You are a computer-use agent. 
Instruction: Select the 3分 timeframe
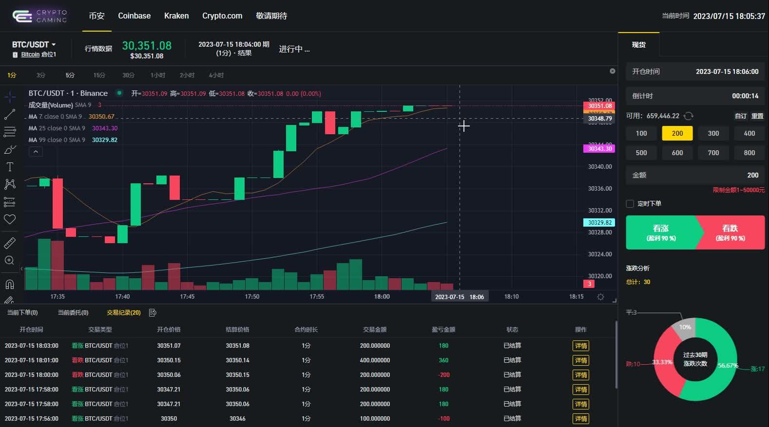point(41,75)
